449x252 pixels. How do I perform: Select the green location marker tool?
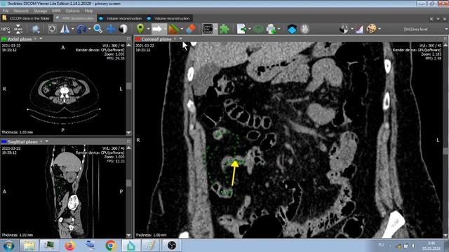[140, 29]
